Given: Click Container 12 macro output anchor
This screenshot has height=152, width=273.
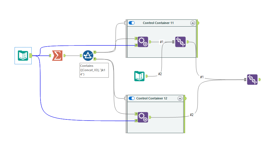Looking at the screenshot, I should [x=150, y=117].
